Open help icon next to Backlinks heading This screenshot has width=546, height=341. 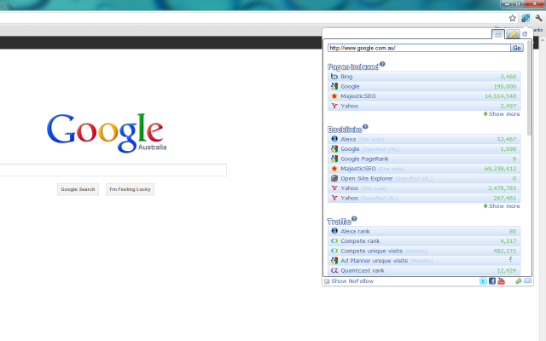pos(365,127)
